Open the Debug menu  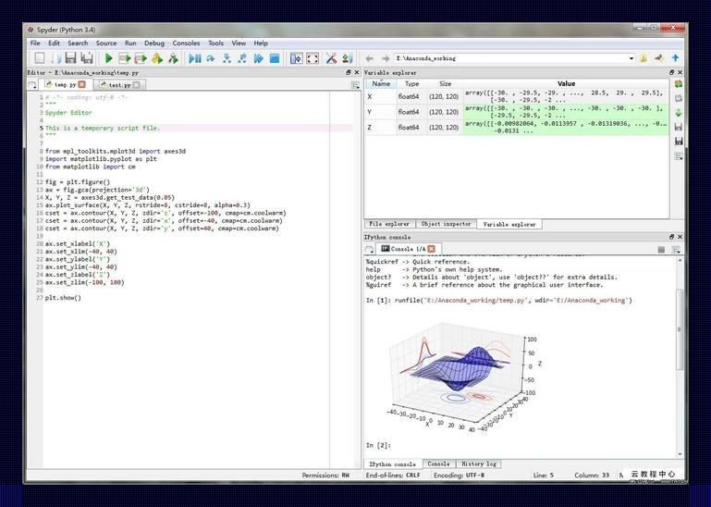[154, 43]
